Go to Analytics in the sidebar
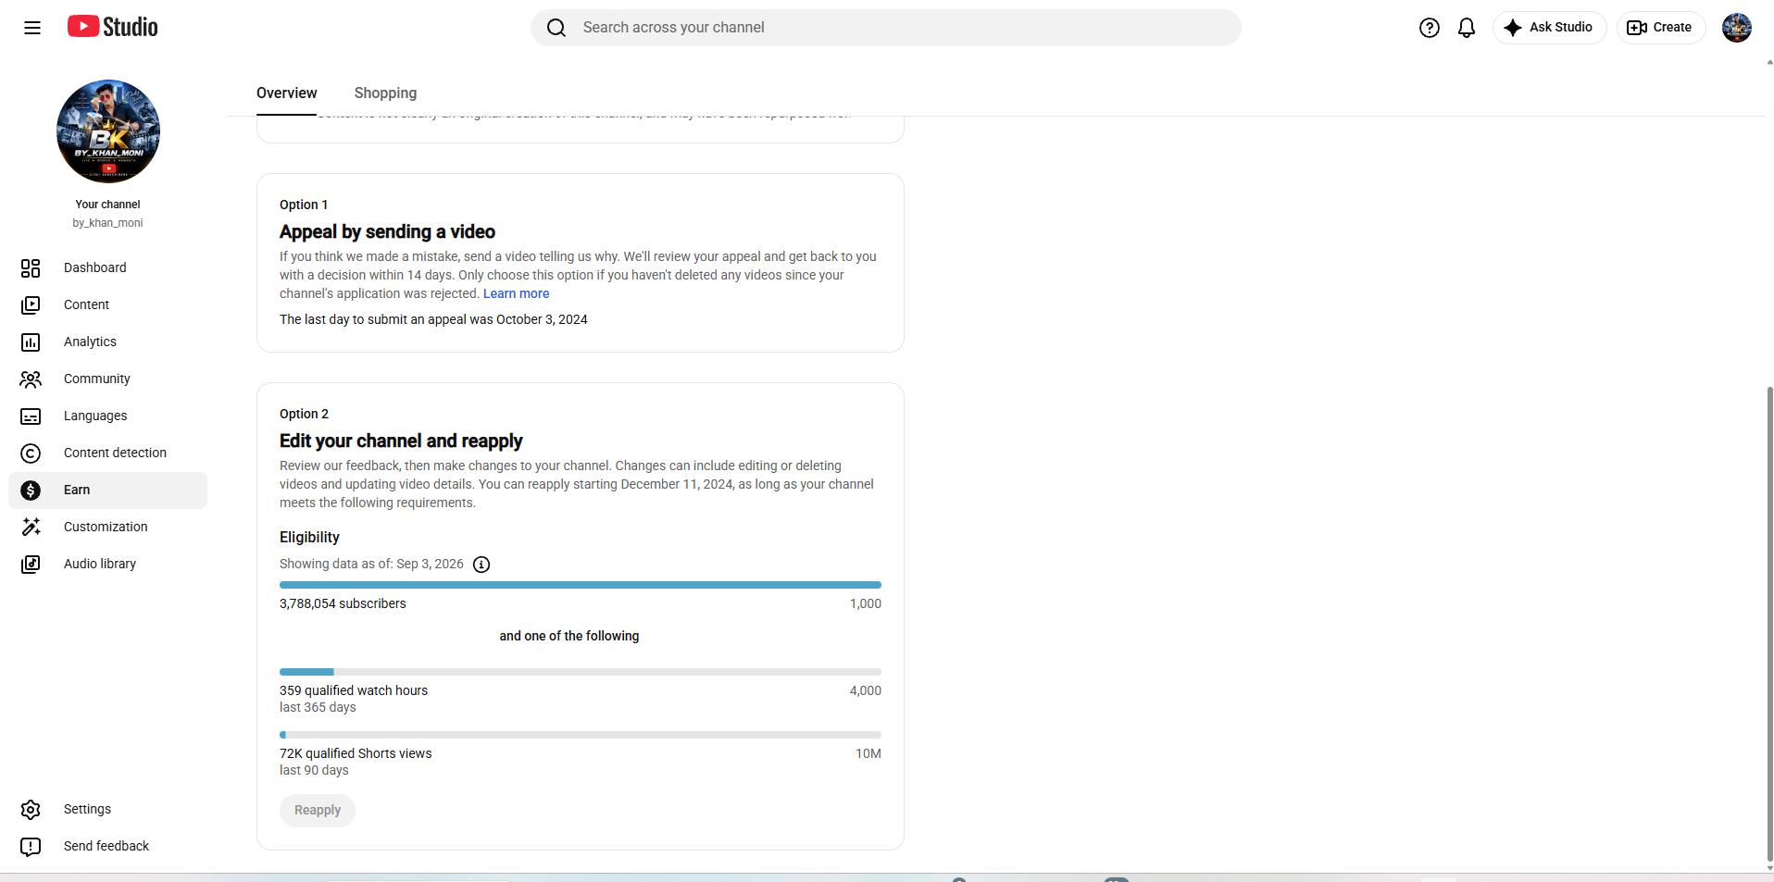Screen dimensions: 1774x882 pyautogui.click(x=108, y=342)
